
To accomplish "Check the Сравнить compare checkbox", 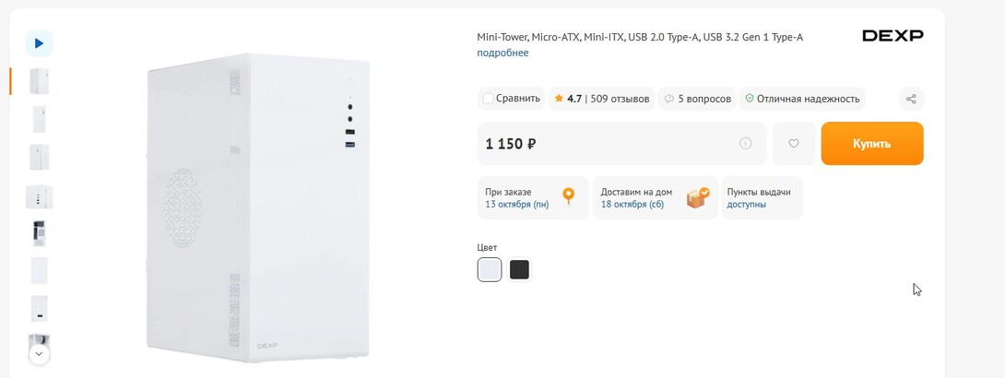I will coord(488,99).
